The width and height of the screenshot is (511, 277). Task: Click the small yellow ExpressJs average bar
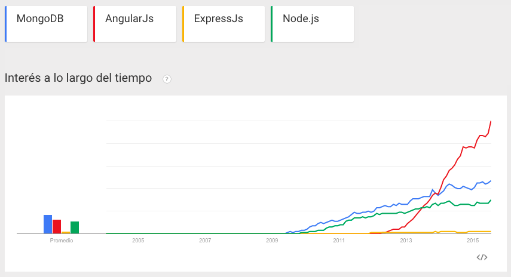[x=66, y=232]
